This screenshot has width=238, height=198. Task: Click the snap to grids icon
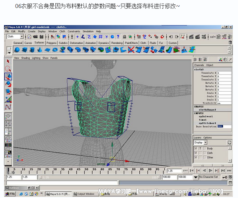[139, 37]
